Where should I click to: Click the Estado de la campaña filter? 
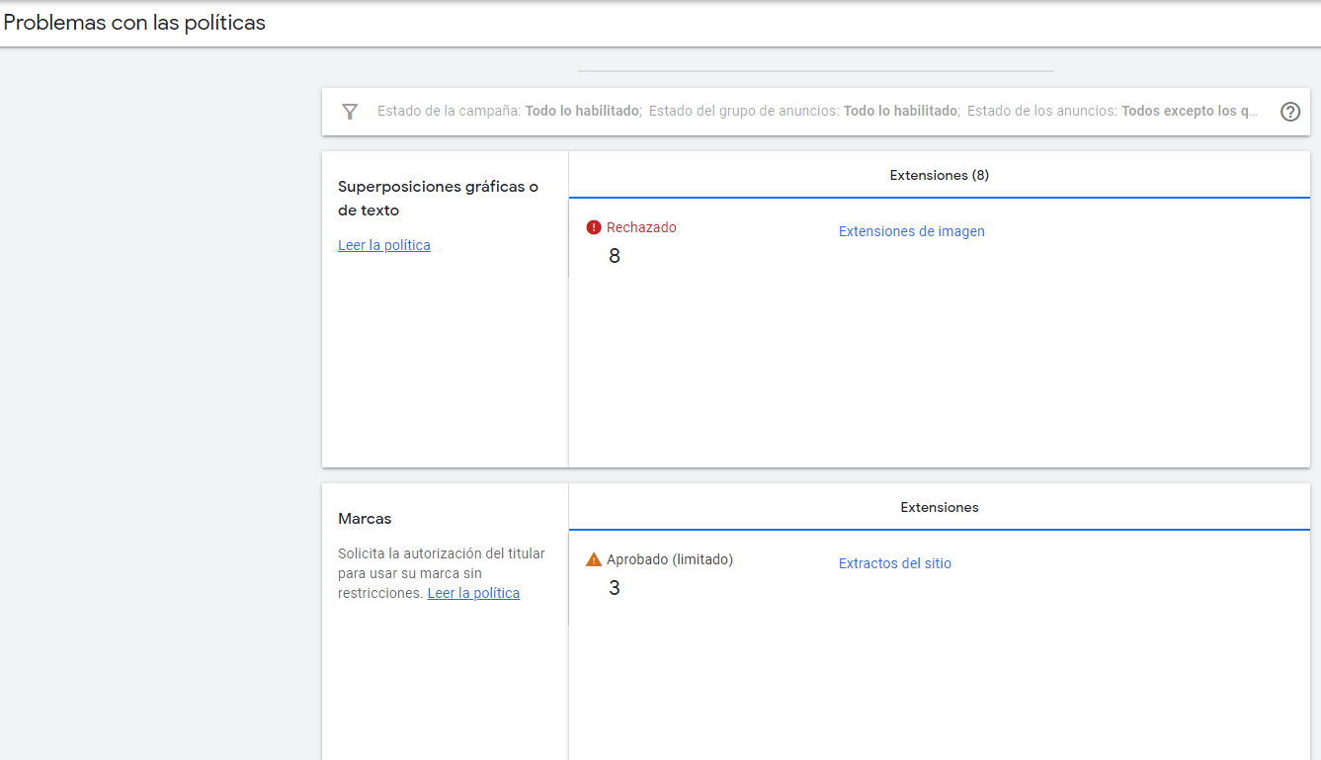click(x=509, y=112)
